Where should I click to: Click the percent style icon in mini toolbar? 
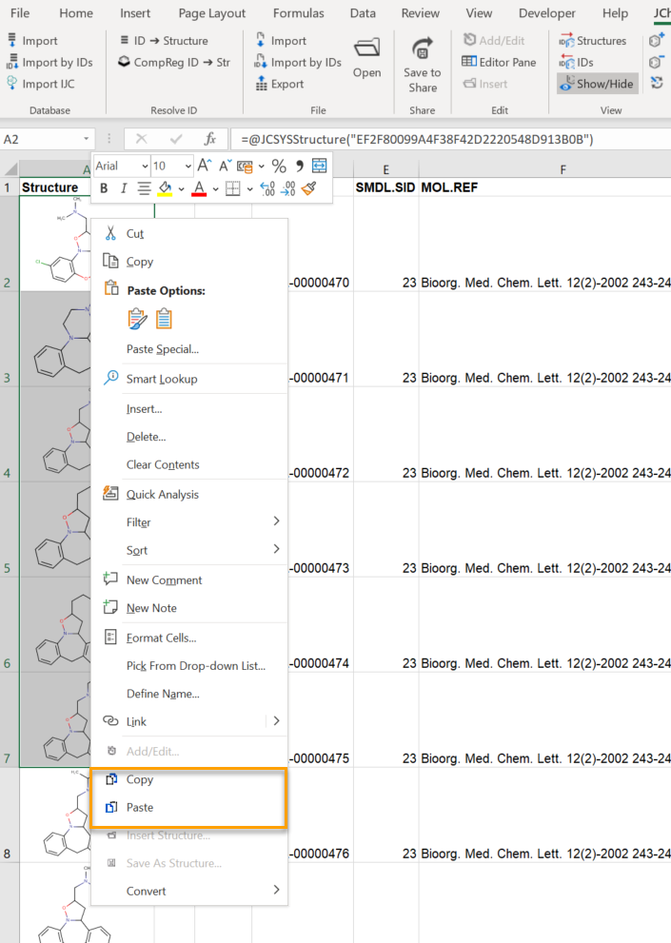pyautogui.click(x=279, y=166)
